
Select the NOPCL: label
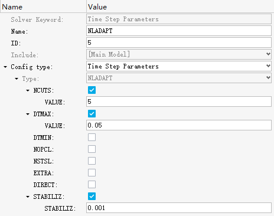point(44,149)
